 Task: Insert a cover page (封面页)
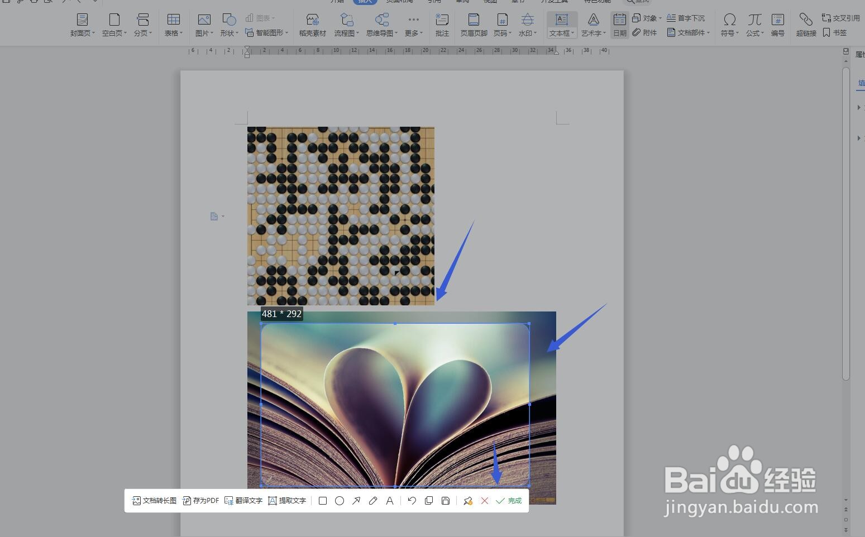[x=82, y=25]
